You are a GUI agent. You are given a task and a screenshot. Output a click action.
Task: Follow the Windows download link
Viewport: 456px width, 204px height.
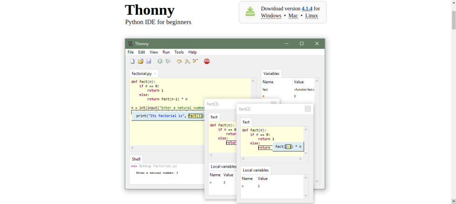coord(271,16)
